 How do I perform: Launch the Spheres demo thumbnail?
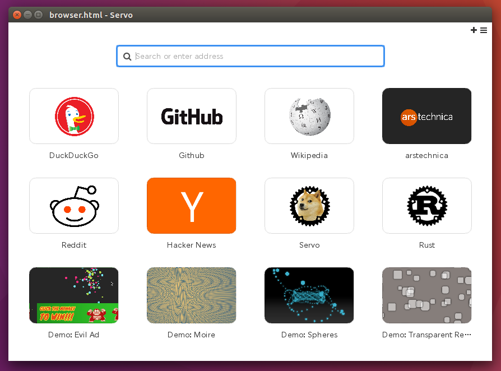point(309,295)
